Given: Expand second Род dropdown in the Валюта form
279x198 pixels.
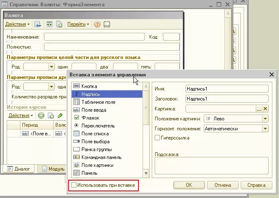Looking at the screenshot, I should [x=51, y=87].
